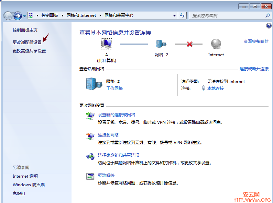Click the forward navigation arrow button

(18, 16)
